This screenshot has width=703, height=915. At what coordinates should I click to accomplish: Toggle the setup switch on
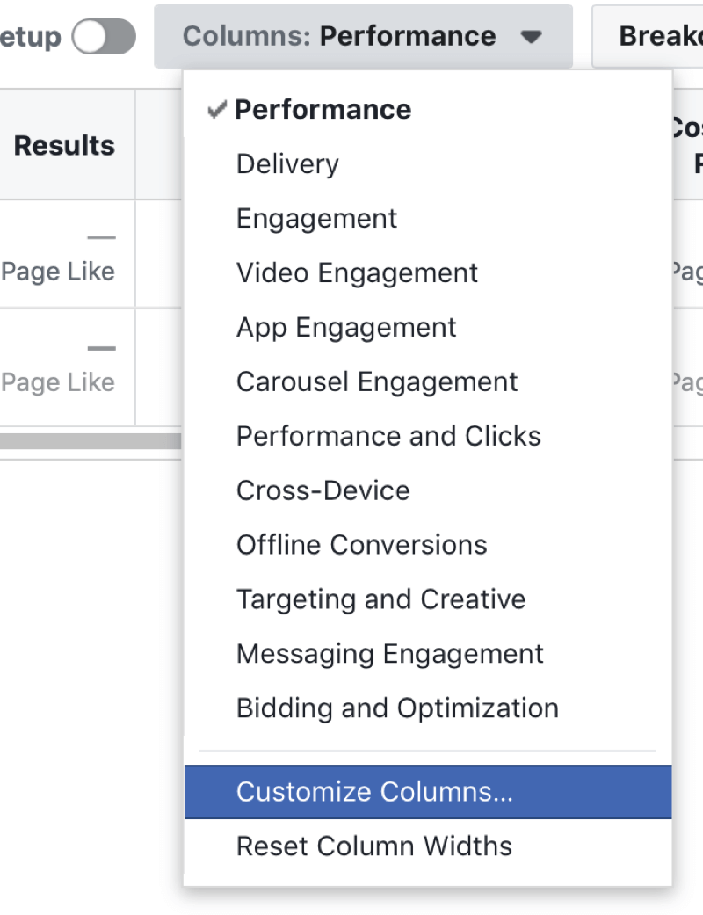(x=104, y=36)
